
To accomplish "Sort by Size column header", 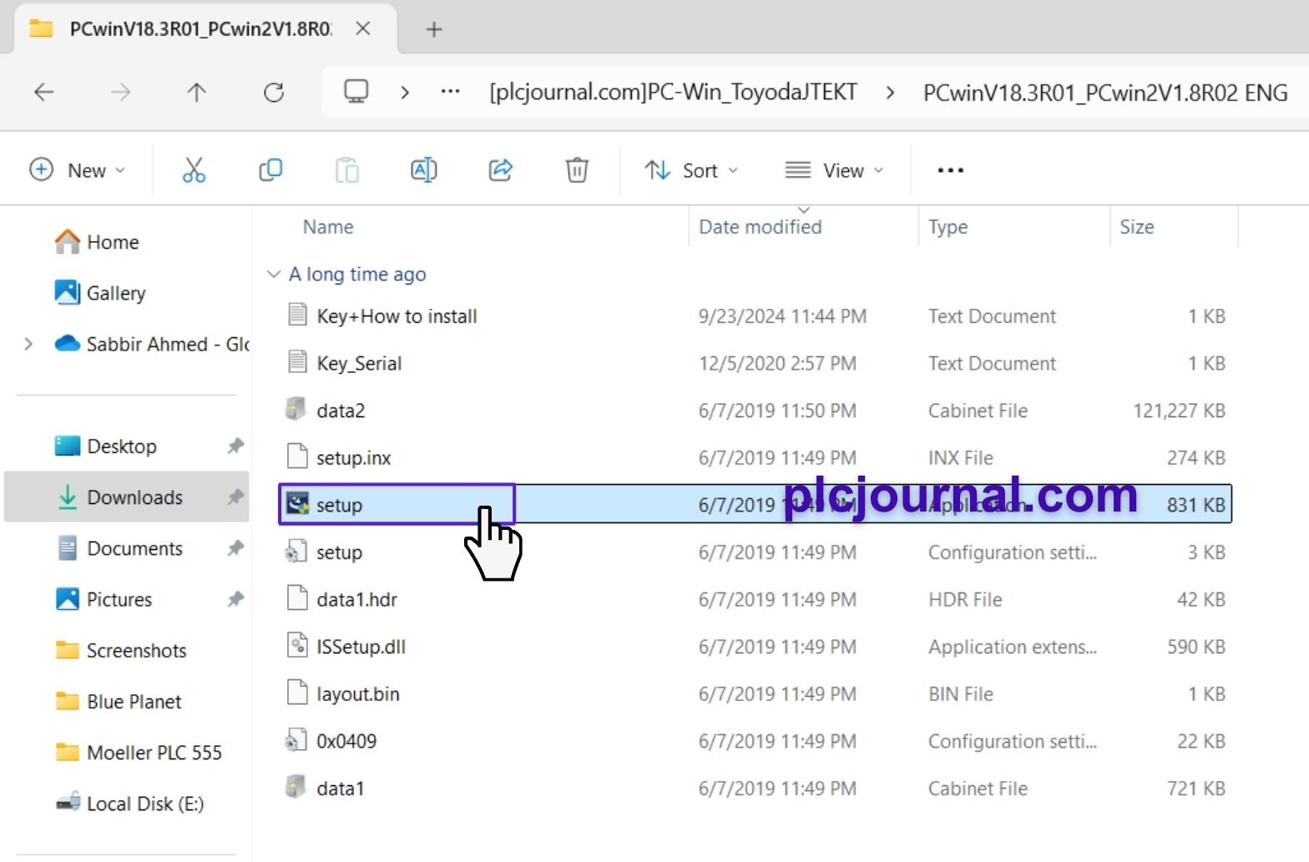I will point(1137,227).
